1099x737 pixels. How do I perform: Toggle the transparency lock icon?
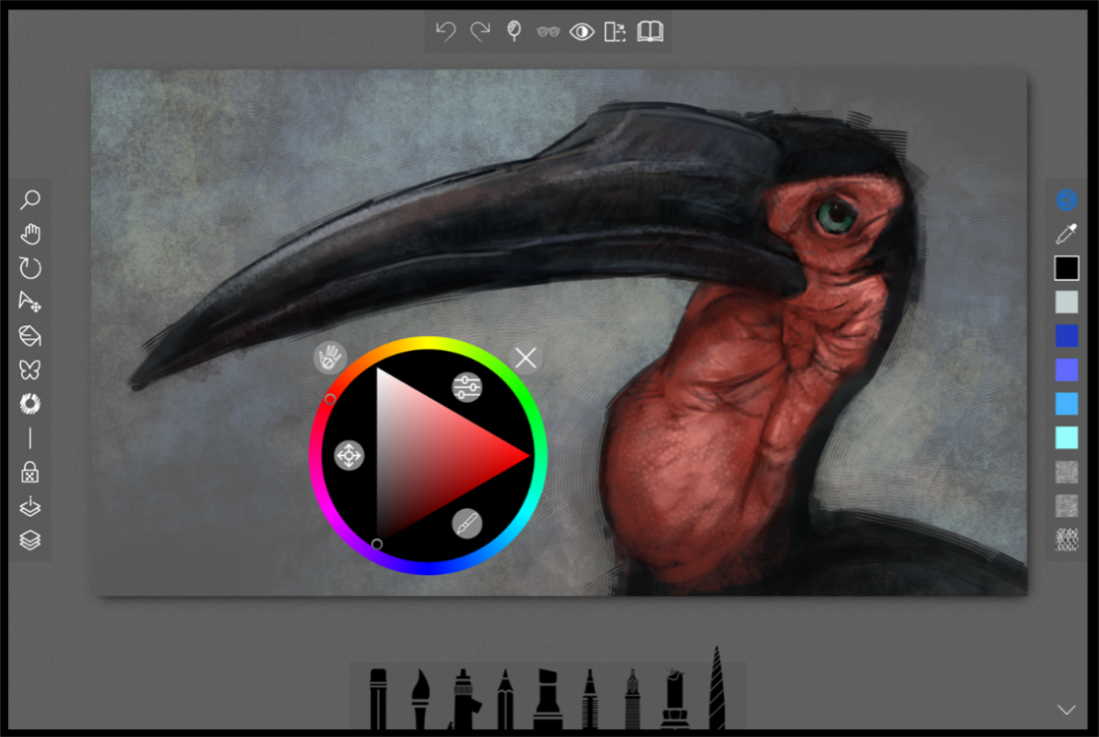tap(30, 472)
